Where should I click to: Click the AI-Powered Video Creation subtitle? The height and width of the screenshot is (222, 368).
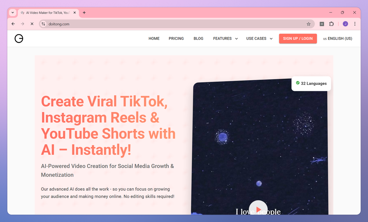pyautogui.click(x=108, y=170)
